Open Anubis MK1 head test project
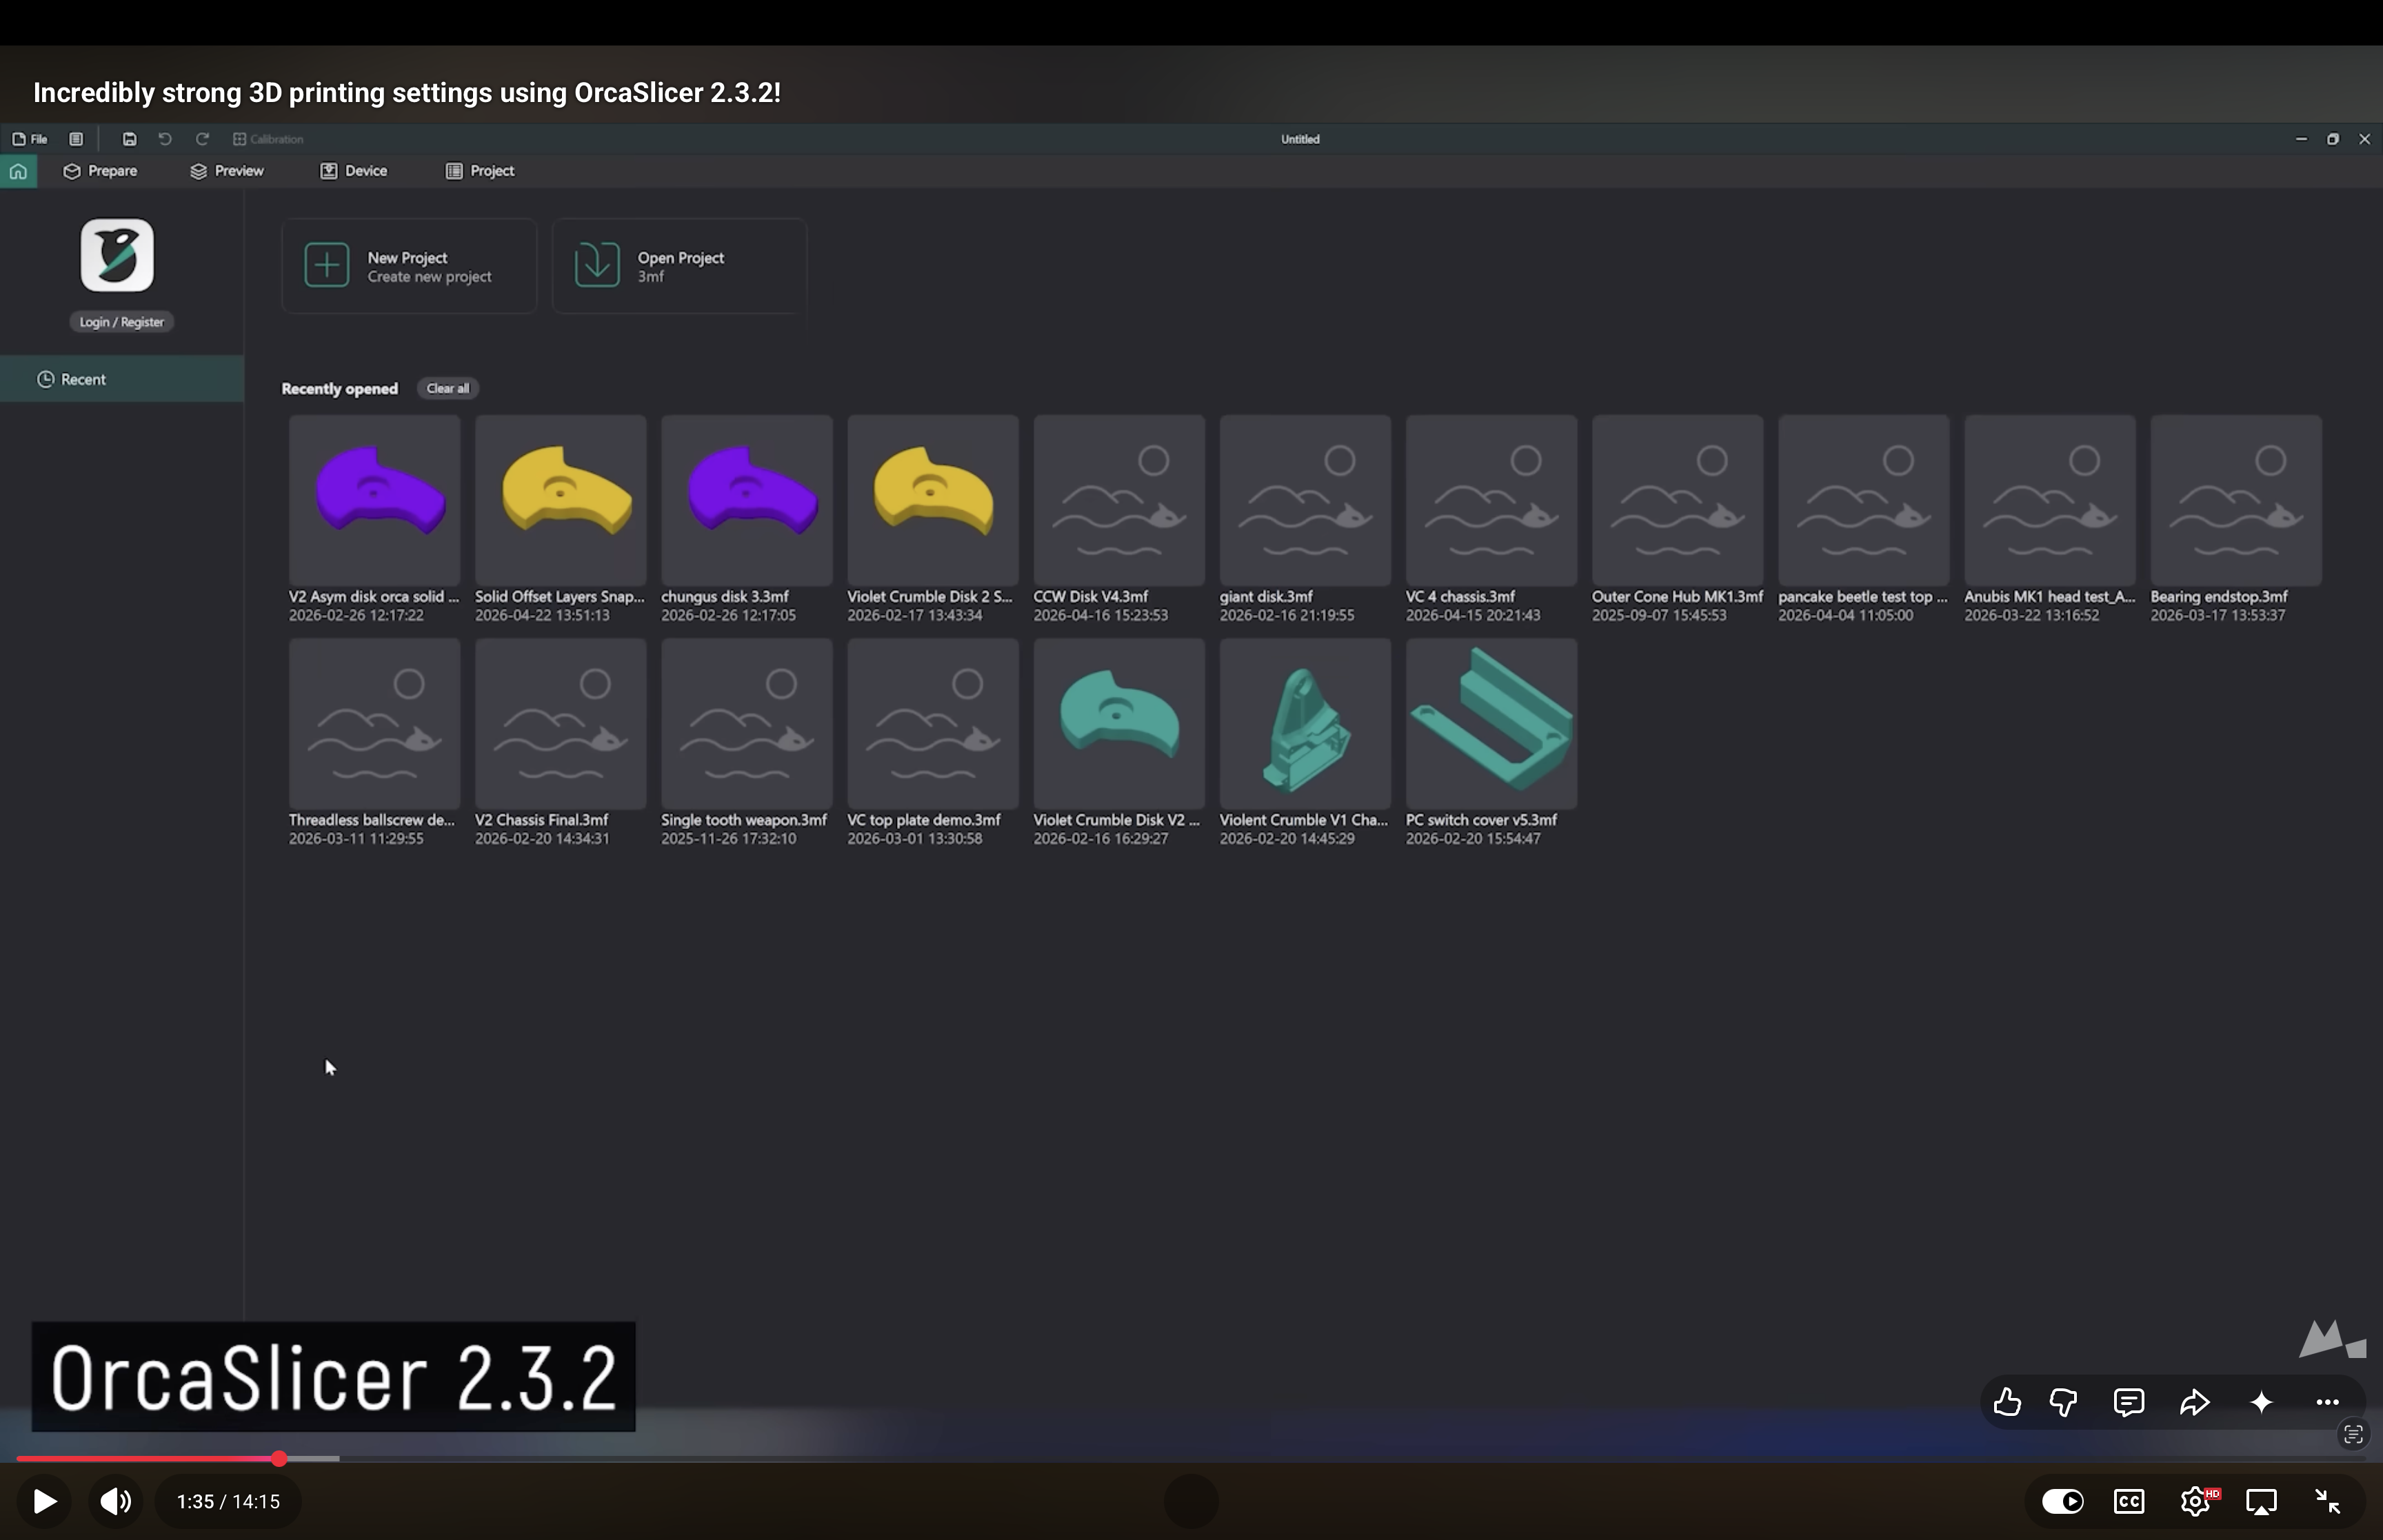 [x=2049, y=500]
